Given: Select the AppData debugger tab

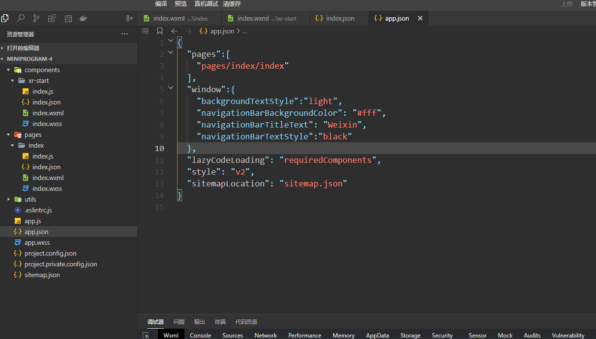Looking at the screenshot, I should (378, 336).
